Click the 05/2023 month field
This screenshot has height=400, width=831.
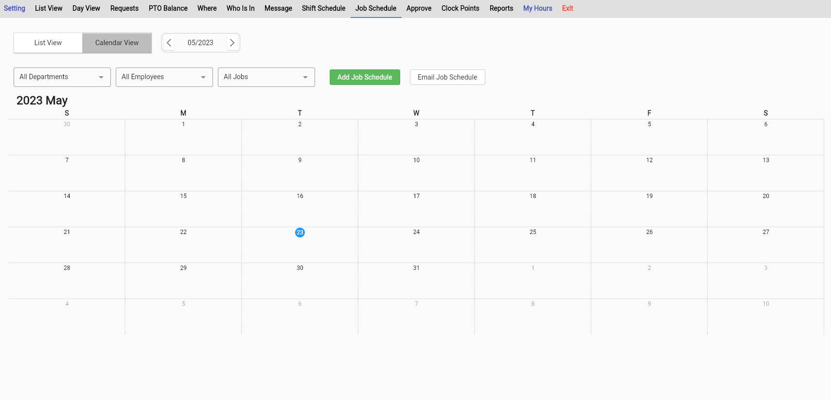[x=201, y=43]
